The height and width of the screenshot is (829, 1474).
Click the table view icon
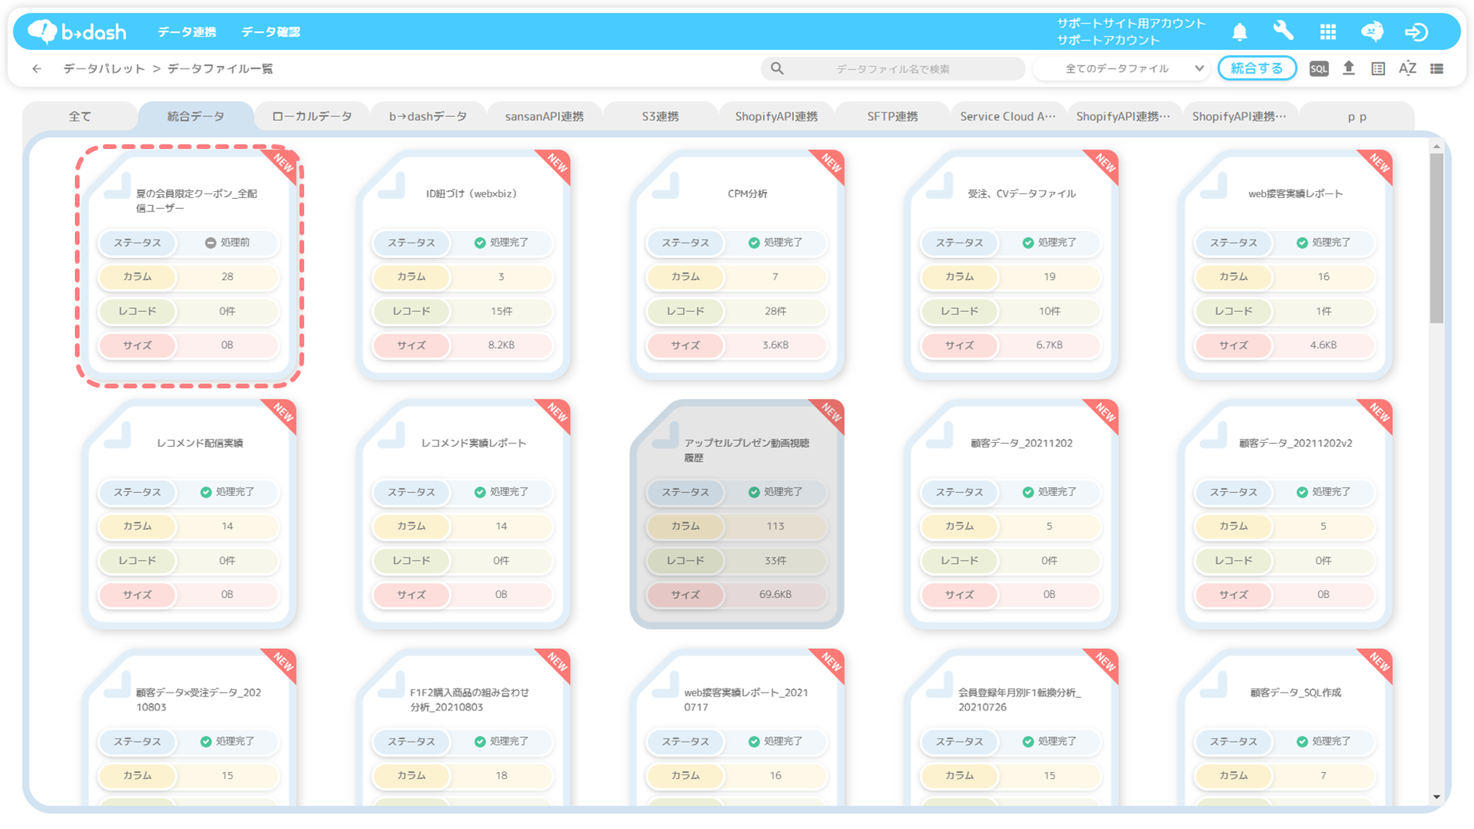pos(1378,69)
